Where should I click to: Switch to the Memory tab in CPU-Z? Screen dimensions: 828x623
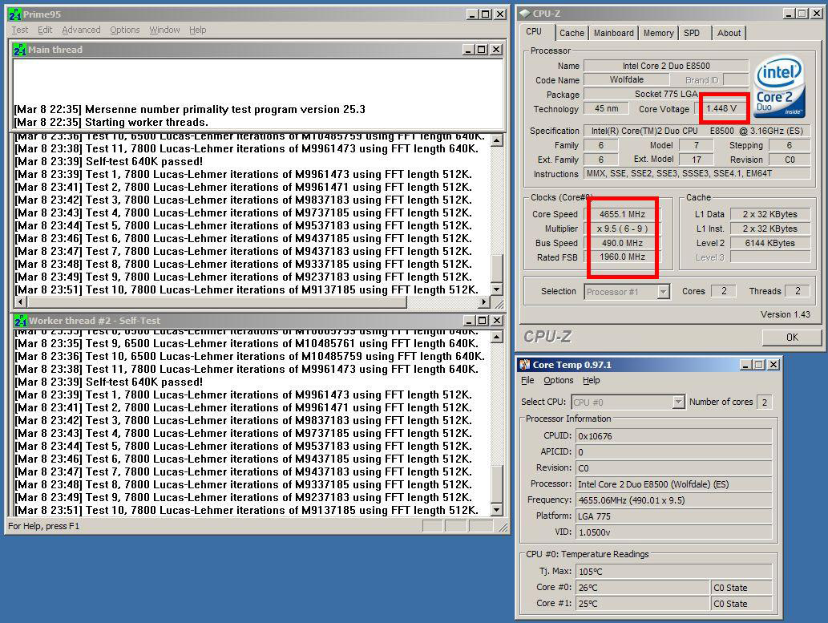659,33
